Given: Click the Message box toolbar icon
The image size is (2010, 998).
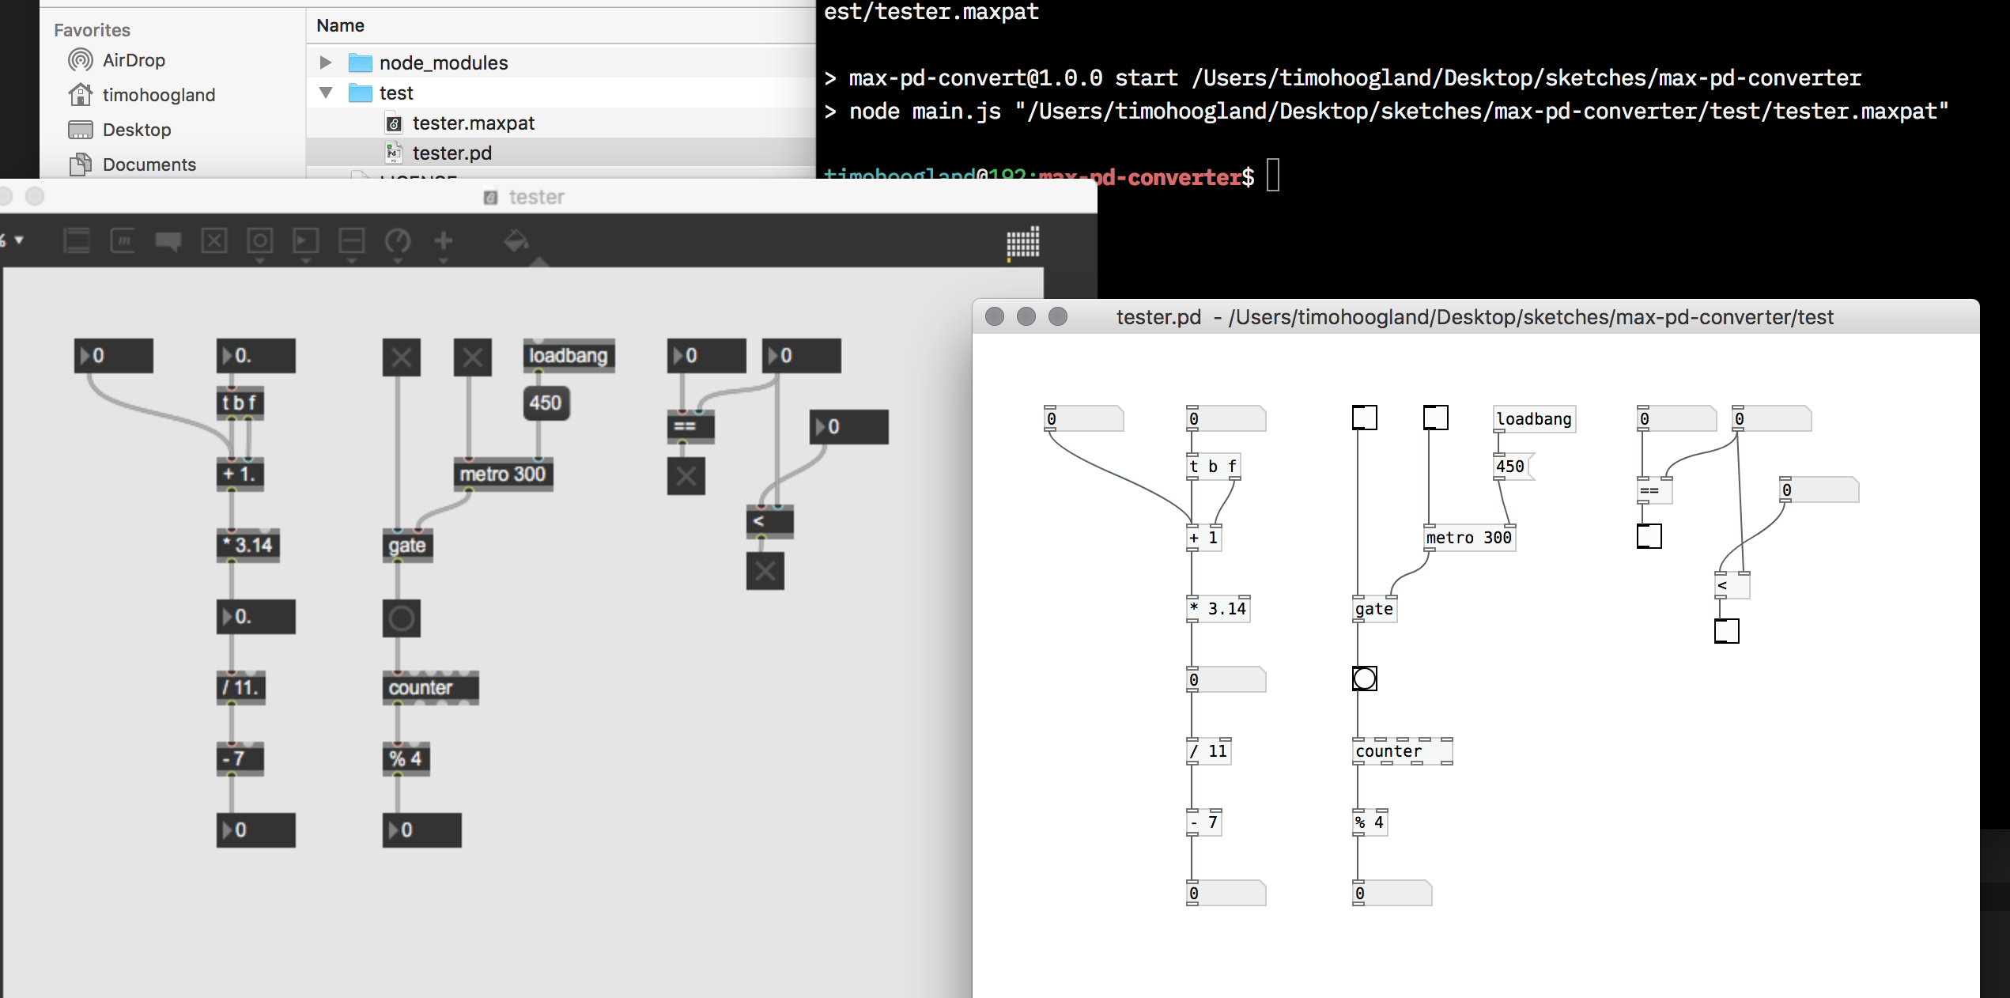Looking at the screenshot, I should [x=123, y=240].
